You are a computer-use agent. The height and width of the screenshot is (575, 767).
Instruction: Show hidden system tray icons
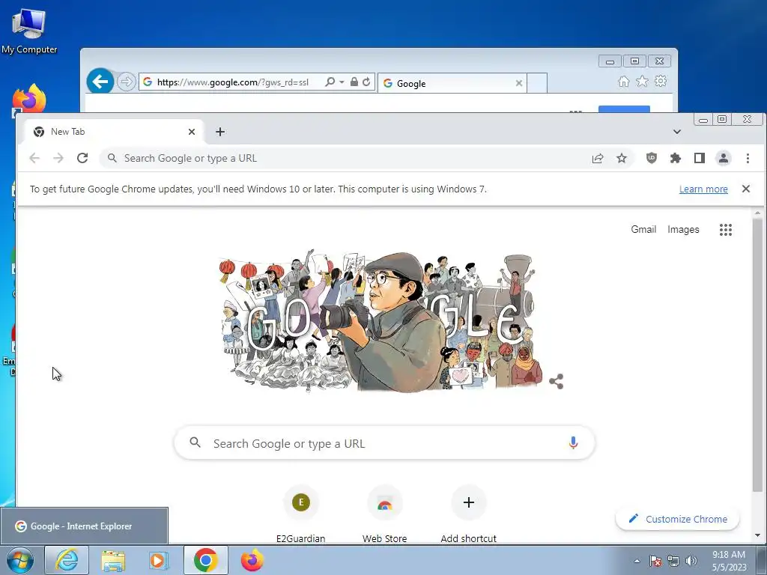[x=637, y=561]
